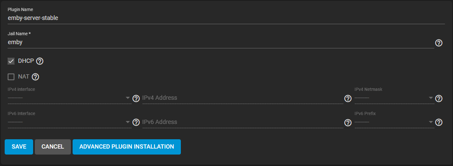Click help icon for IPv4 Netmask
The width and height of the screenshot is (453, 166).
pos(439,98)
